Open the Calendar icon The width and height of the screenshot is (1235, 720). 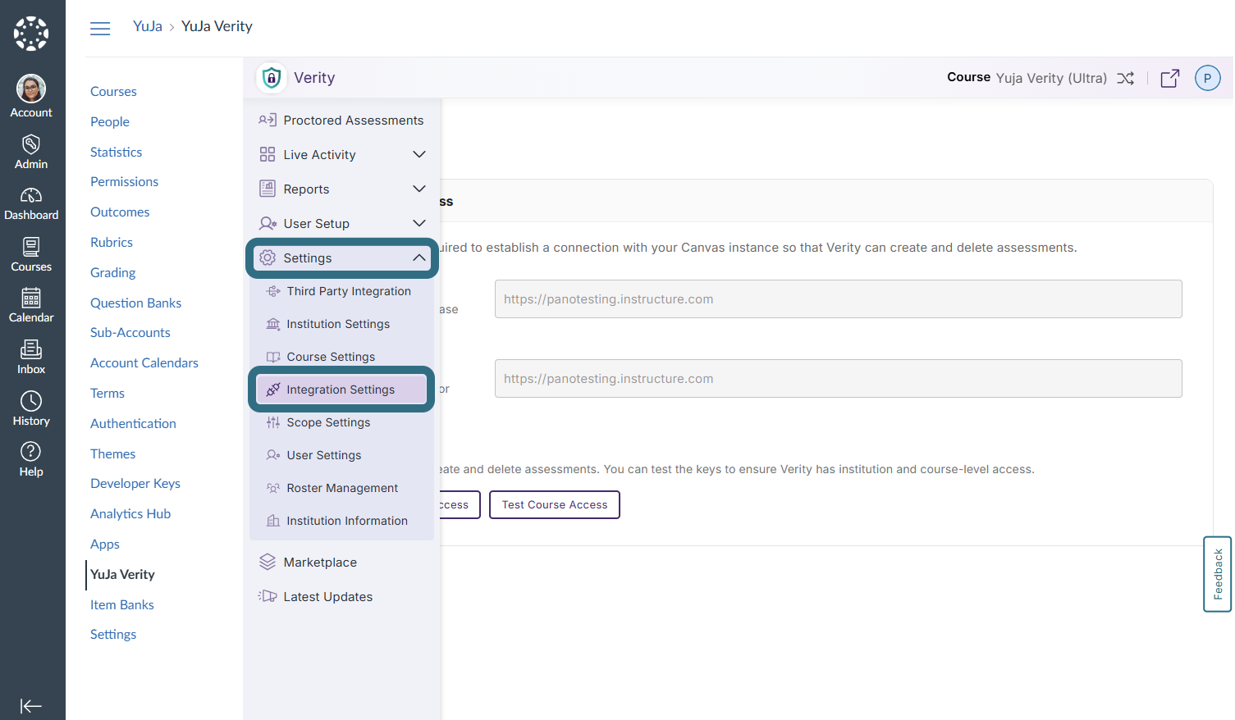[31, 298]
